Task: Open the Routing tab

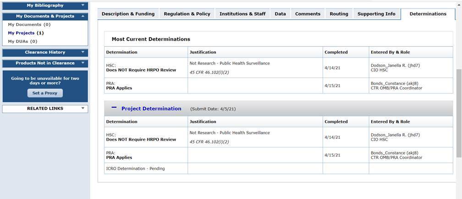Action: (339, 14)
